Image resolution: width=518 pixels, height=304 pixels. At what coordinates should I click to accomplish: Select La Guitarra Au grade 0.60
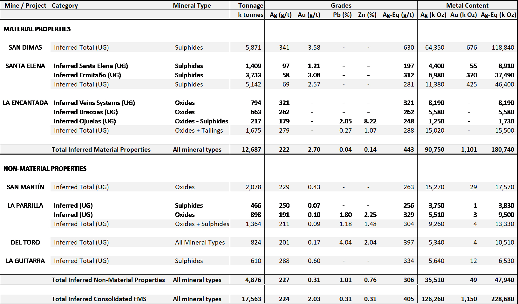point(314,261)
